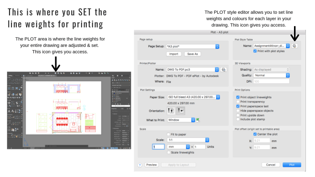315x177 pixels.
Task: Click the pan hand icon in AutoCAD toolbar
Action: pyautogui.click(x=89, y=73)
